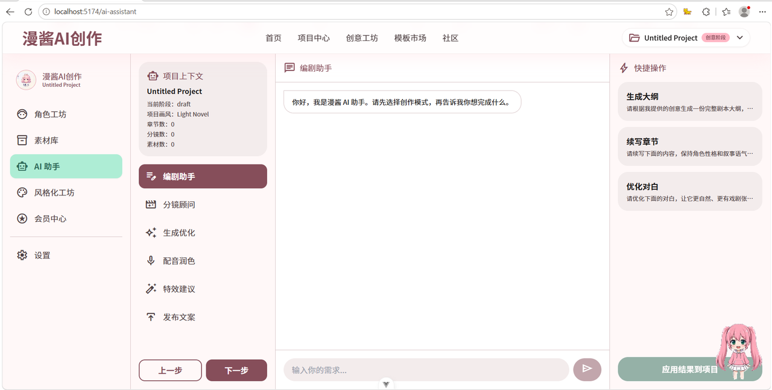Image resolution: width=772 pixels, height=390 pixels.
Task: Open 会员中心 in the sidebar
Action: [66, 219]
